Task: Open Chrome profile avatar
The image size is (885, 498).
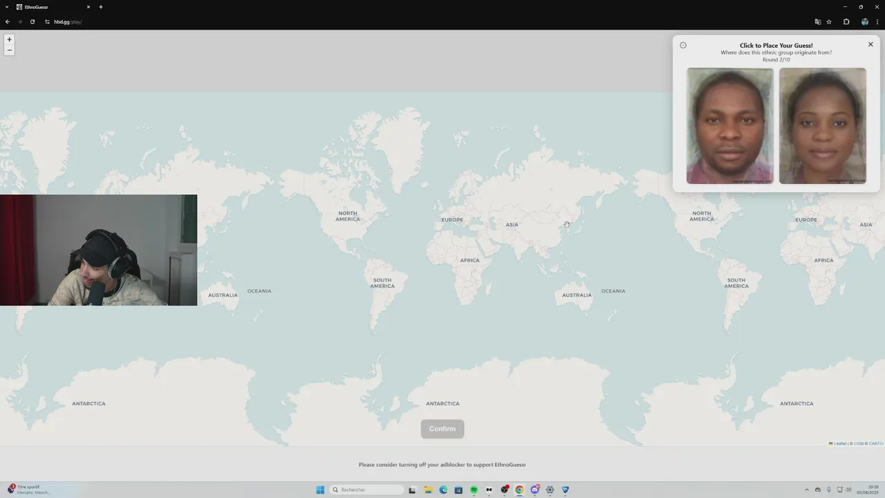Action: pos(865,21)
